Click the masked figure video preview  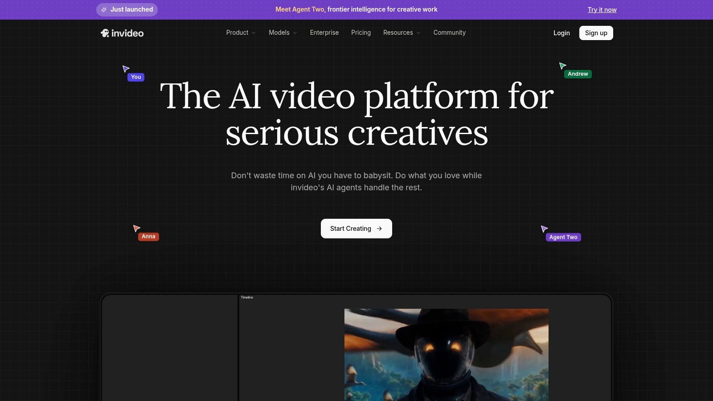point(447,355)
